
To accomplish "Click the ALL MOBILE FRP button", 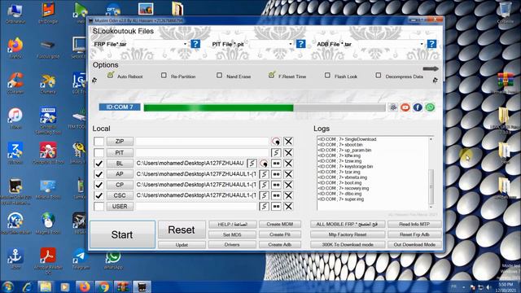I will point(348,225).
